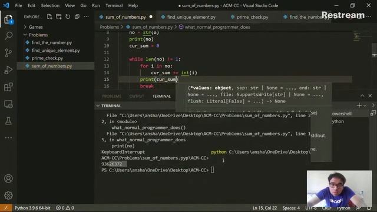Open the Manage settings gear
The height and width of the screenshot is (212, 377).
pyautogui.click(x=8, y=195)
